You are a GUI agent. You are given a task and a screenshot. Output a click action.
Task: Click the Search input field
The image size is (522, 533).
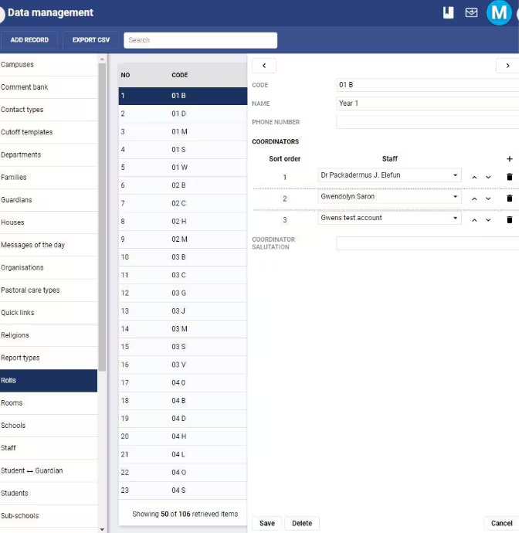[x=200, y=40]
